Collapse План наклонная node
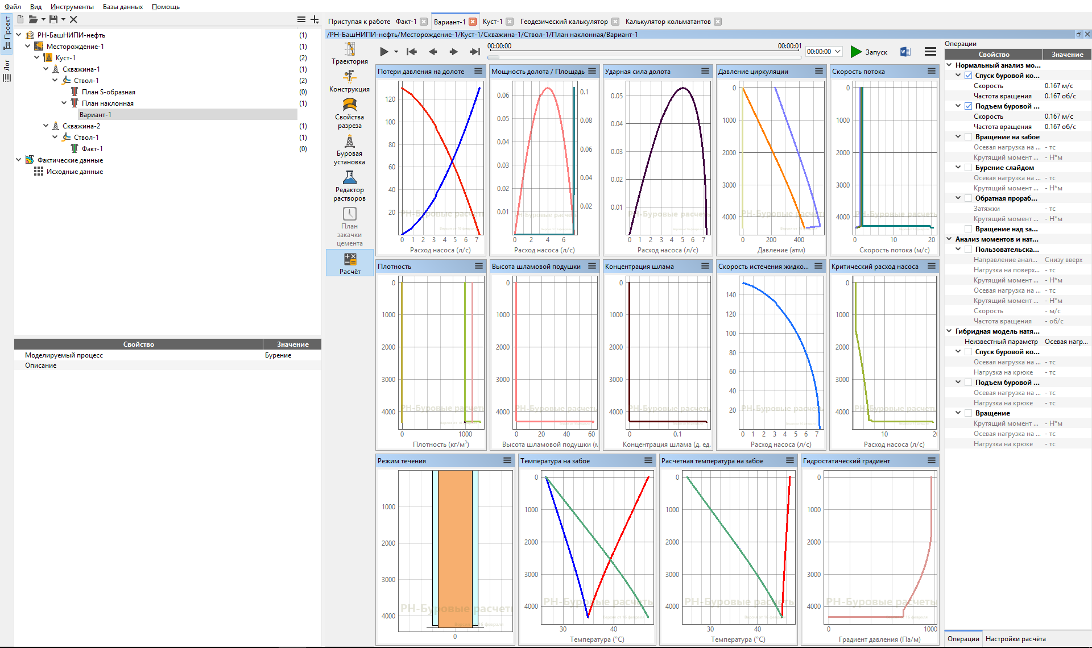Screen dimensions: 1092x648 (x=64, y=103)
